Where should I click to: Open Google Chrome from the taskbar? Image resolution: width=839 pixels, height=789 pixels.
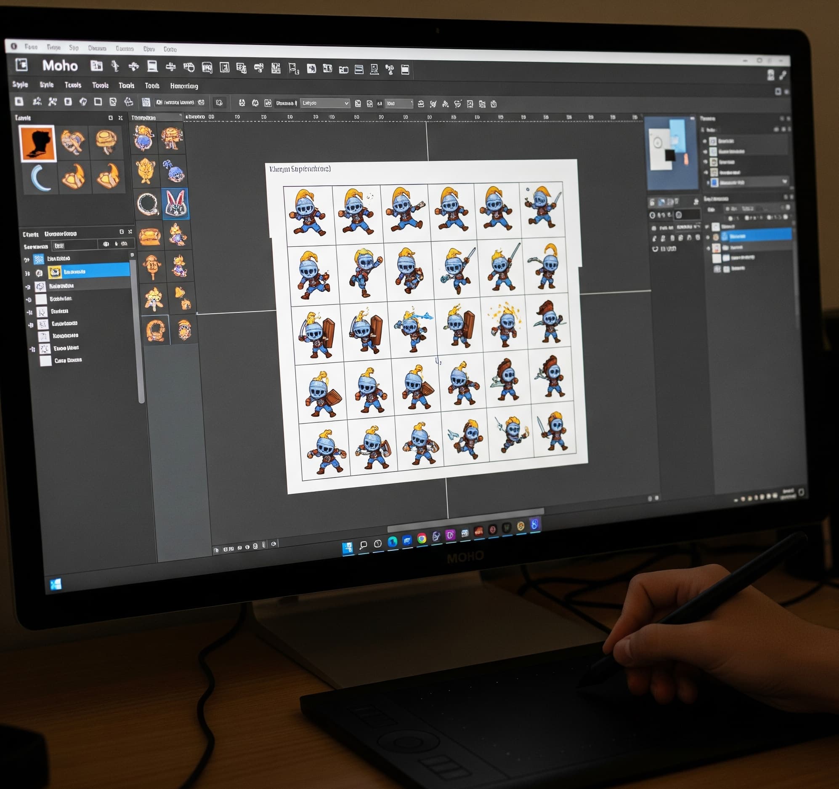tap(421, 538)
